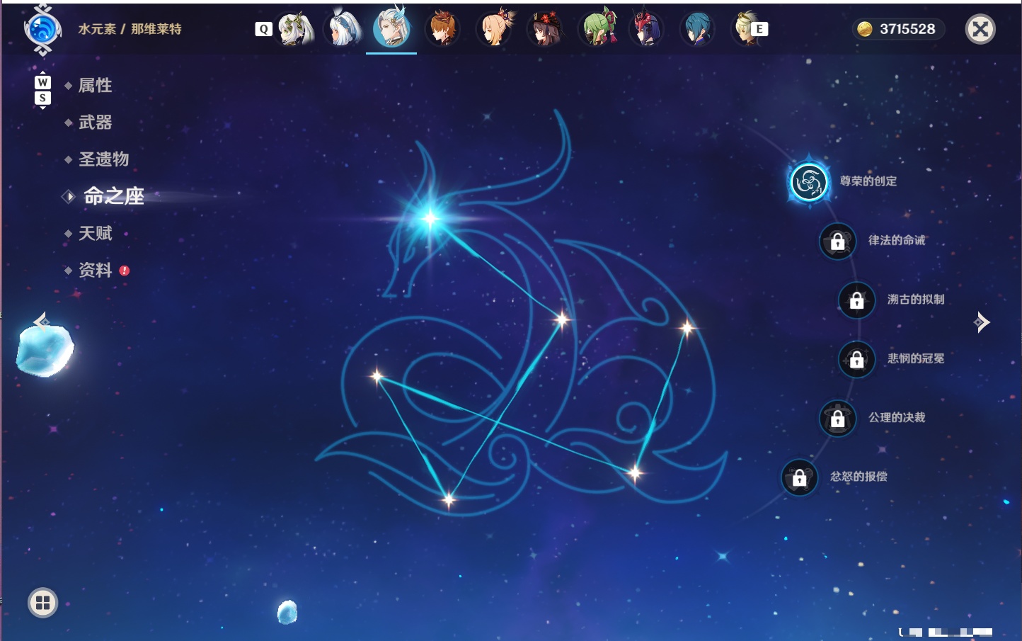Select the first white-haired character portrait
The width and height of the screenshot is (1022, 641).
[x=293, y=29]
